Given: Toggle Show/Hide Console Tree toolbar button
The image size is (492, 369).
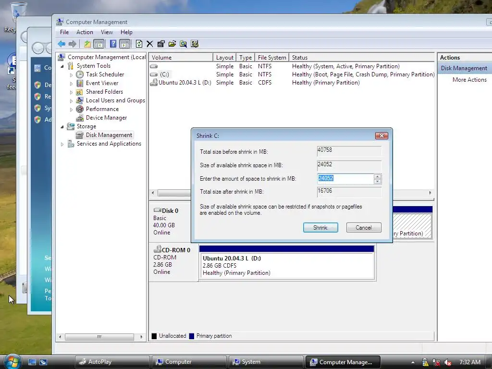Looking at the screenshot, I should (x=99, y=44).
